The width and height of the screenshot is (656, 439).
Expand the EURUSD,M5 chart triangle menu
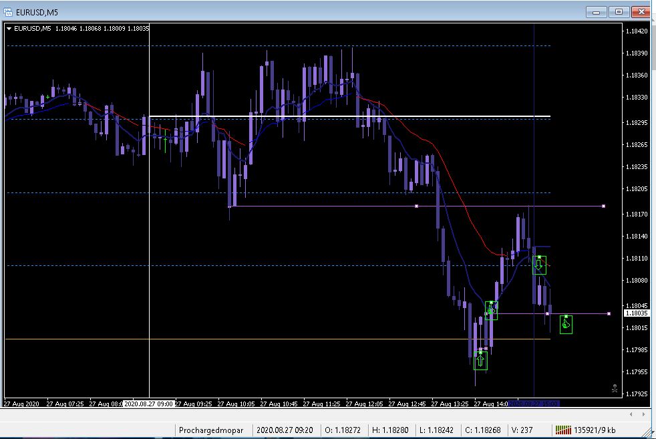(x=9, y=29)
